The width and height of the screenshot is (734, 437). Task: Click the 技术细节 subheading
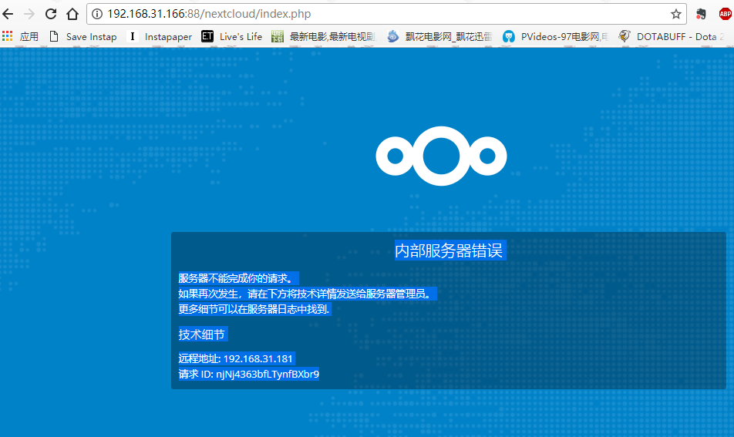pos(202,334)
